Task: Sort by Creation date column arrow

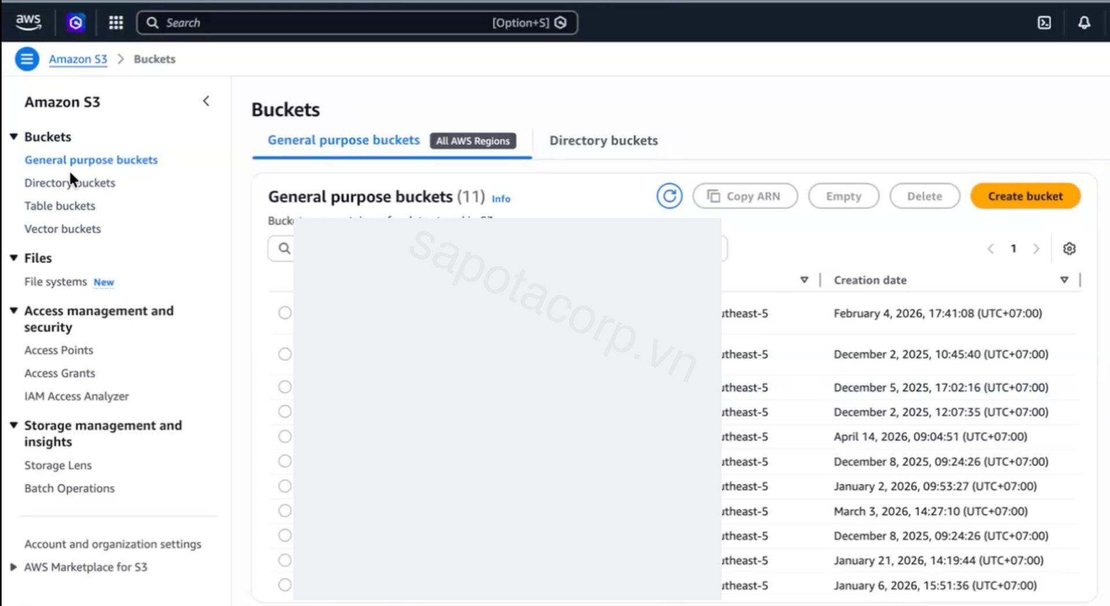Action: click(1064, 280)
